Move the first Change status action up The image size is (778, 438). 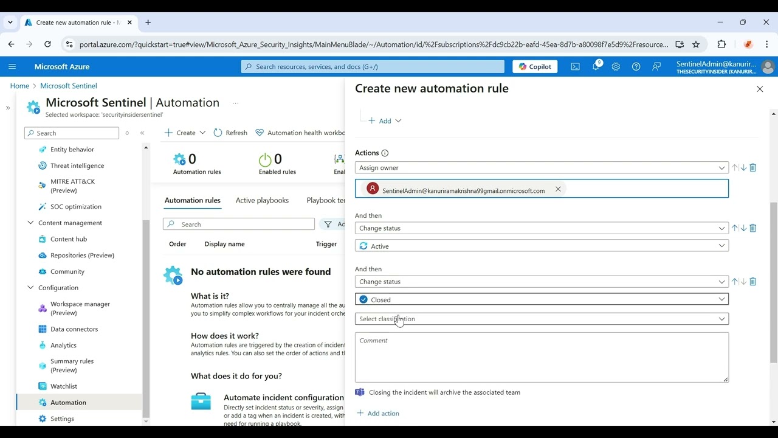point(735,228)
